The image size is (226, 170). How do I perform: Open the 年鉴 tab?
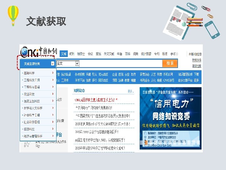[x=120, y=54]
